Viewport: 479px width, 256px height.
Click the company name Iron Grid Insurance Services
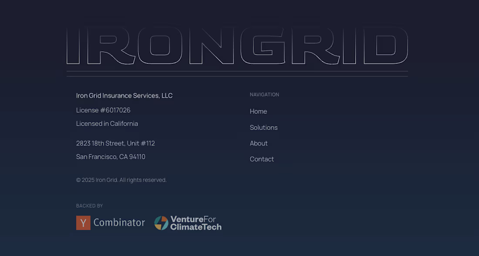[x=124, y=96]
